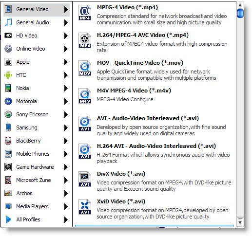Select H.264/MPEG-4 AVC Video (*.mp4) profile

[x=155, y=42]
